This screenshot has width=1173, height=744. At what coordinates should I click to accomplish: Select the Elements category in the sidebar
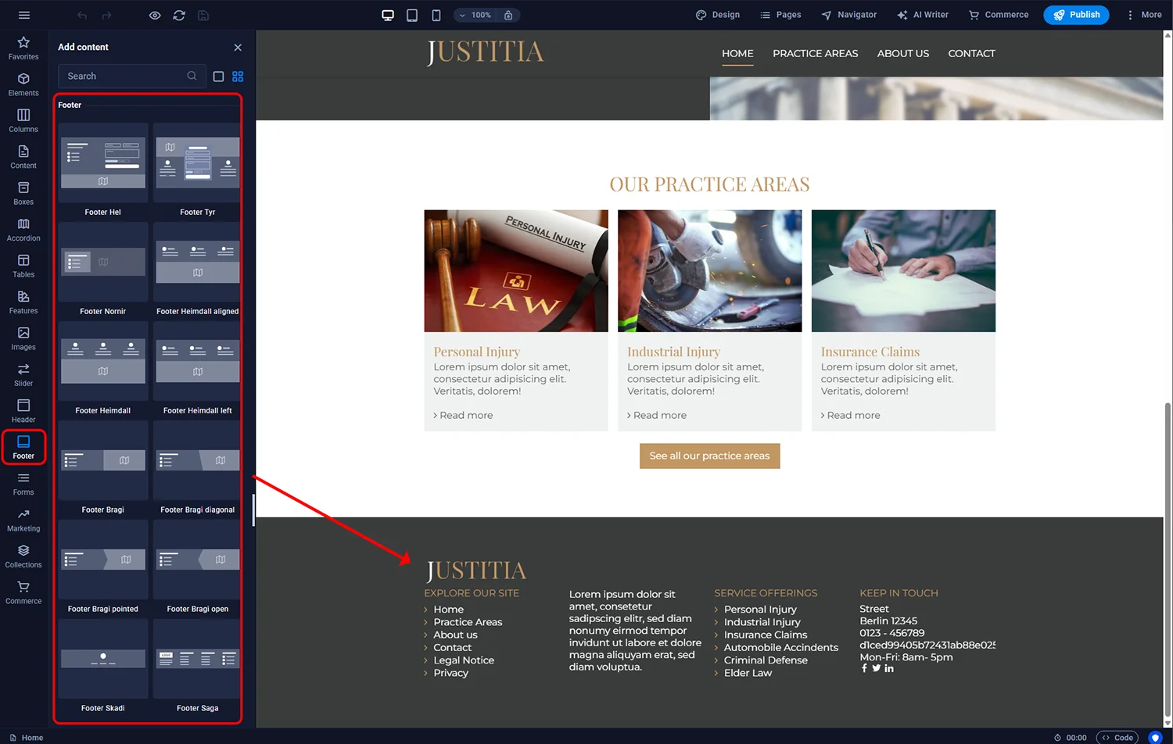23,82
